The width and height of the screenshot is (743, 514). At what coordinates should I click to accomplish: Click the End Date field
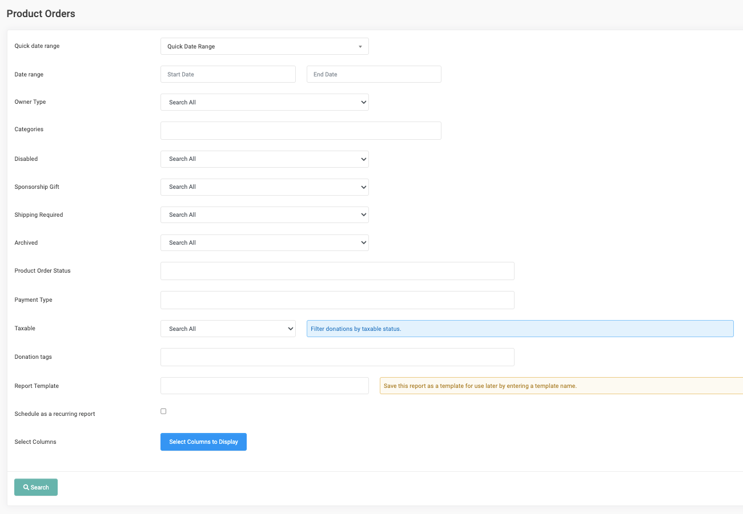(x=373, y=74)
